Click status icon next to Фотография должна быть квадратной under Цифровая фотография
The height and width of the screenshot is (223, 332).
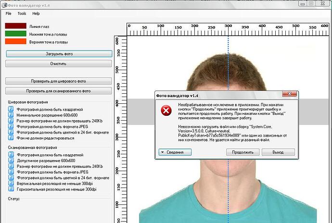click(11, 109)
